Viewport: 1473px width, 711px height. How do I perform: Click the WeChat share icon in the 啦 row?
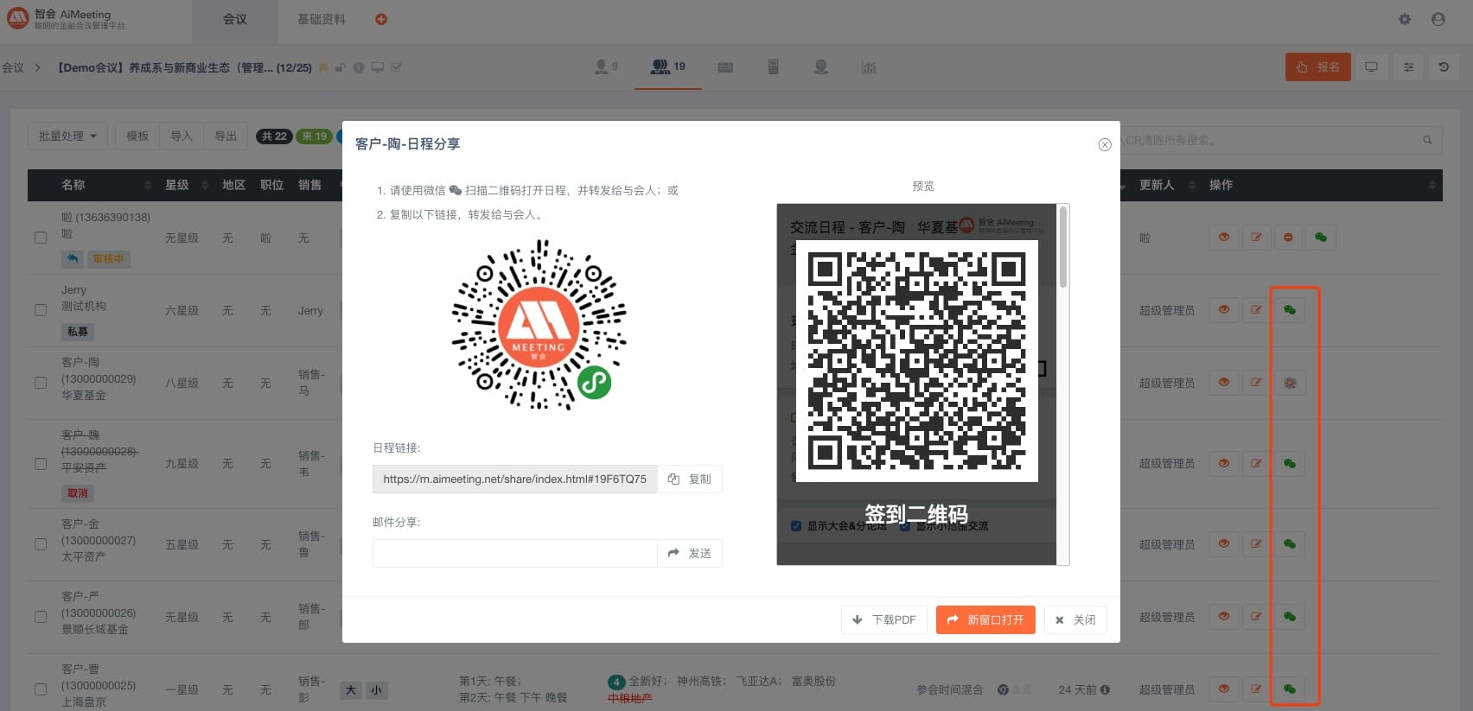[x=1321, y=237]
